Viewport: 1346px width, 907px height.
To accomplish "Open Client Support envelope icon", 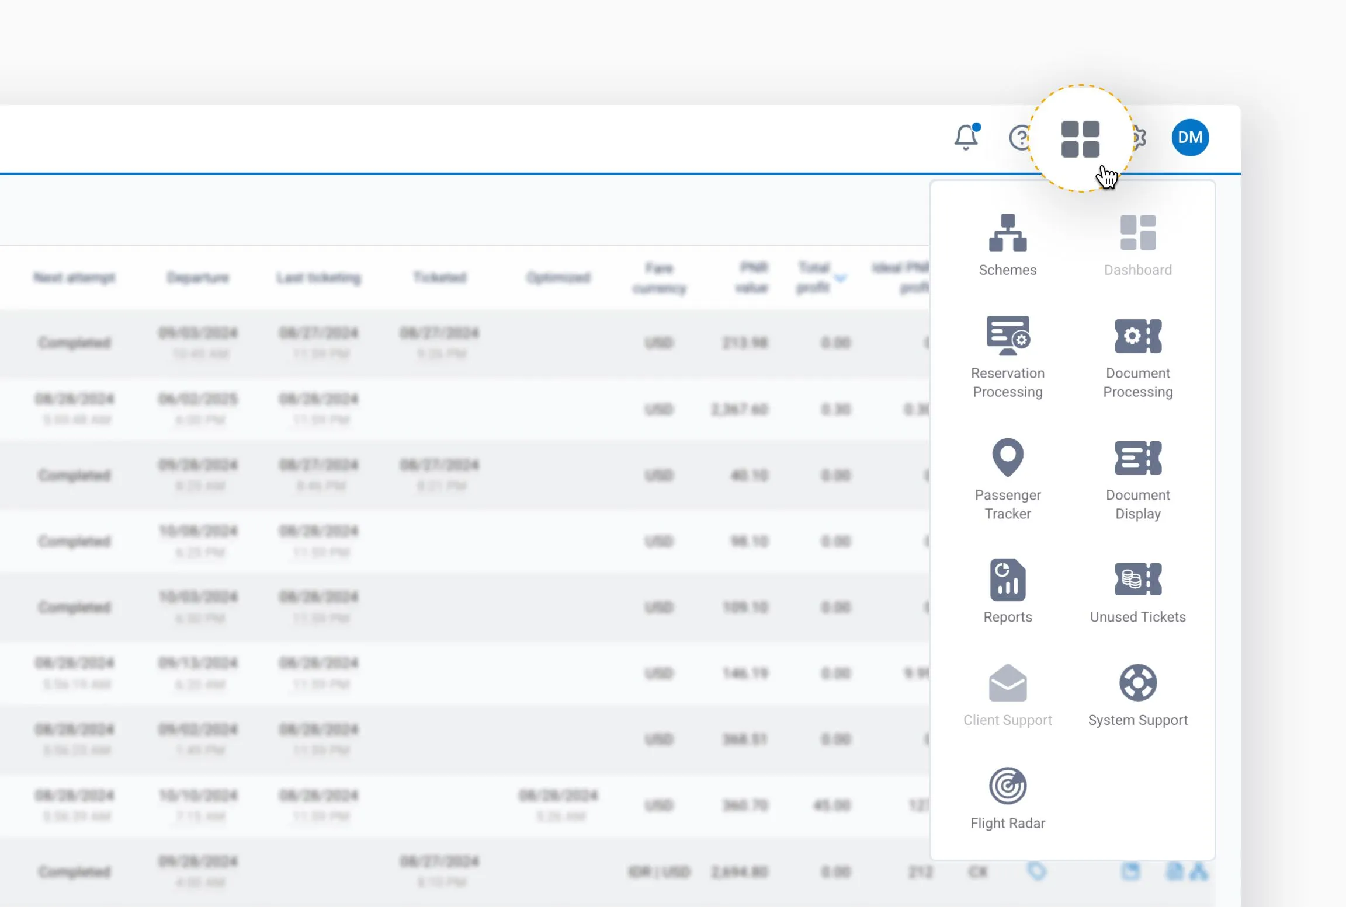I will coord(1007,683).
